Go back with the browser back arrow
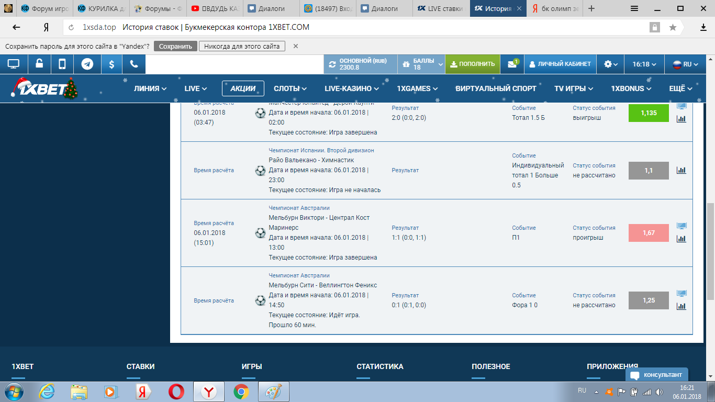Image resolution: width=715 pixels, height=402 pixels. (x=16, y=27)
